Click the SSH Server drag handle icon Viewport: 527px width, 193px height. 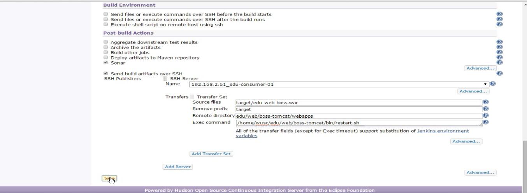coord(165,78)
